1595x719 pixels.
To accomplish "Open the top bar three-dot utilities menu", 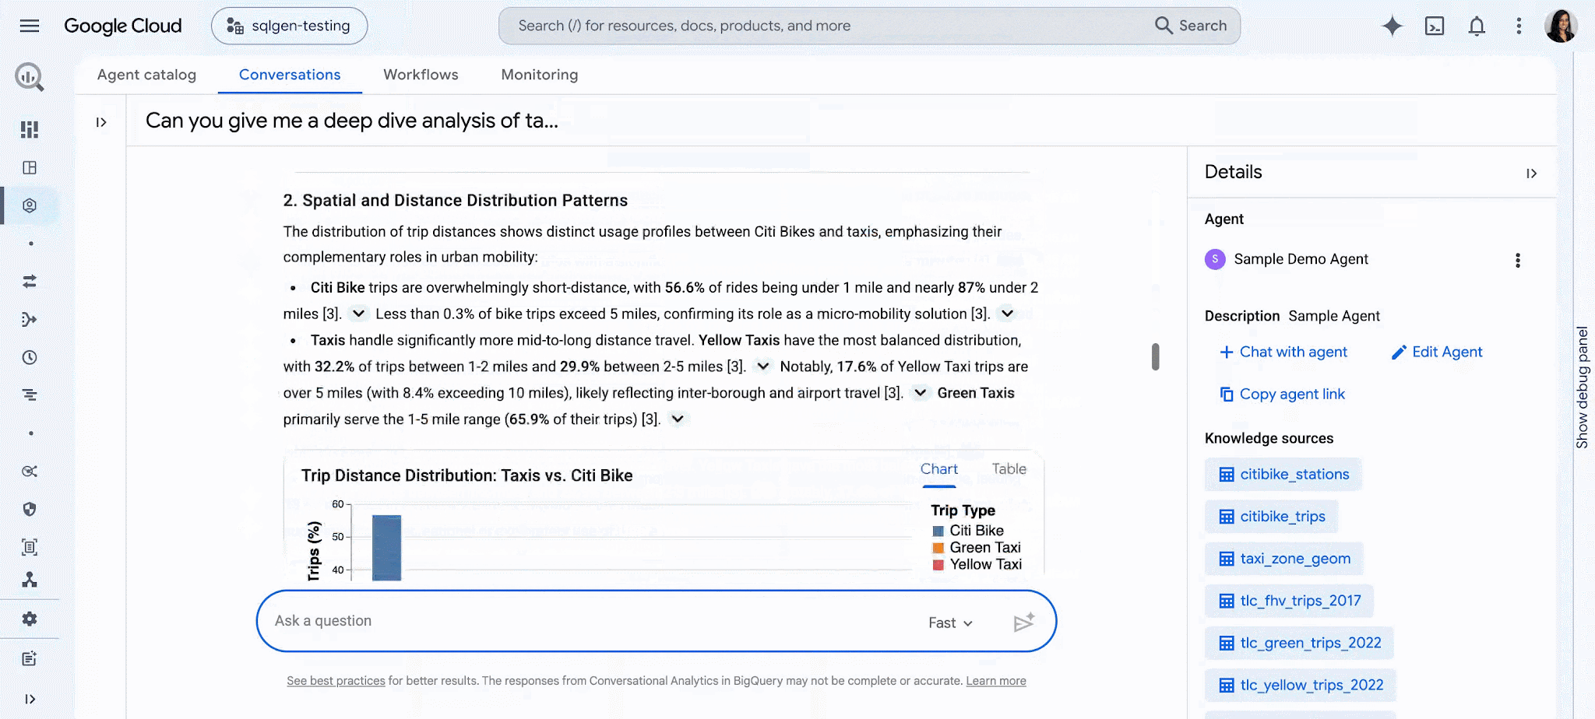I will [x=1519, y=26].
